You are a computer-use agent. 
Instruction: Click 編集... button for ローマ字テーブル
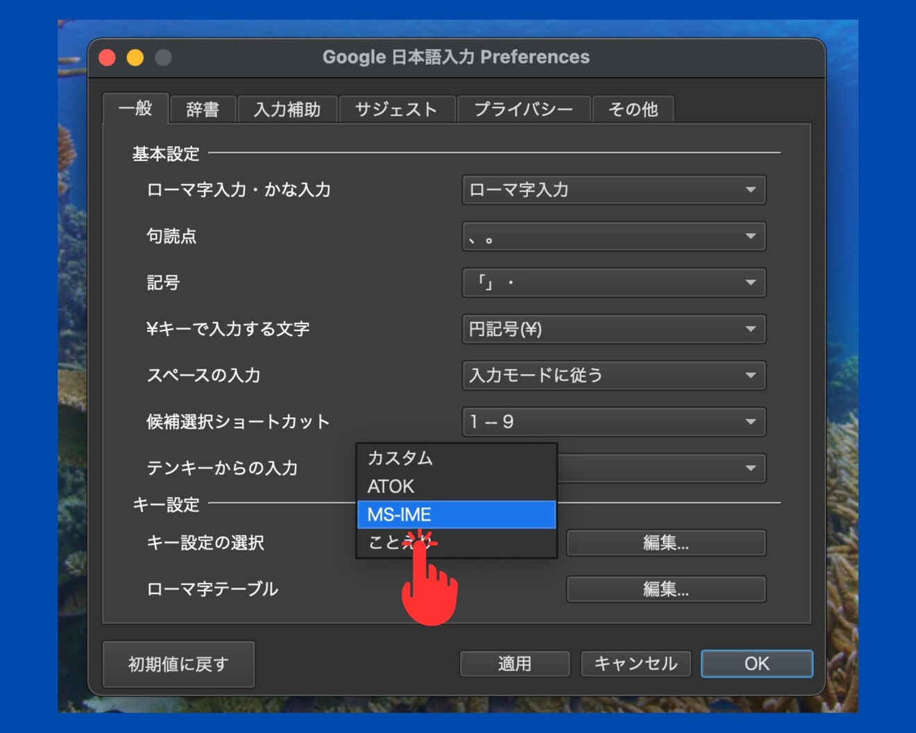click(x=666, y=589)
